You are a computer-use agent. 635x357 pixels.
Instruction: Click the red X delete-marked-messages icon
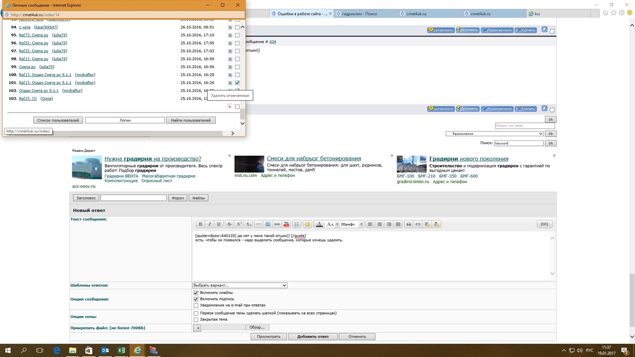point(230,107)
